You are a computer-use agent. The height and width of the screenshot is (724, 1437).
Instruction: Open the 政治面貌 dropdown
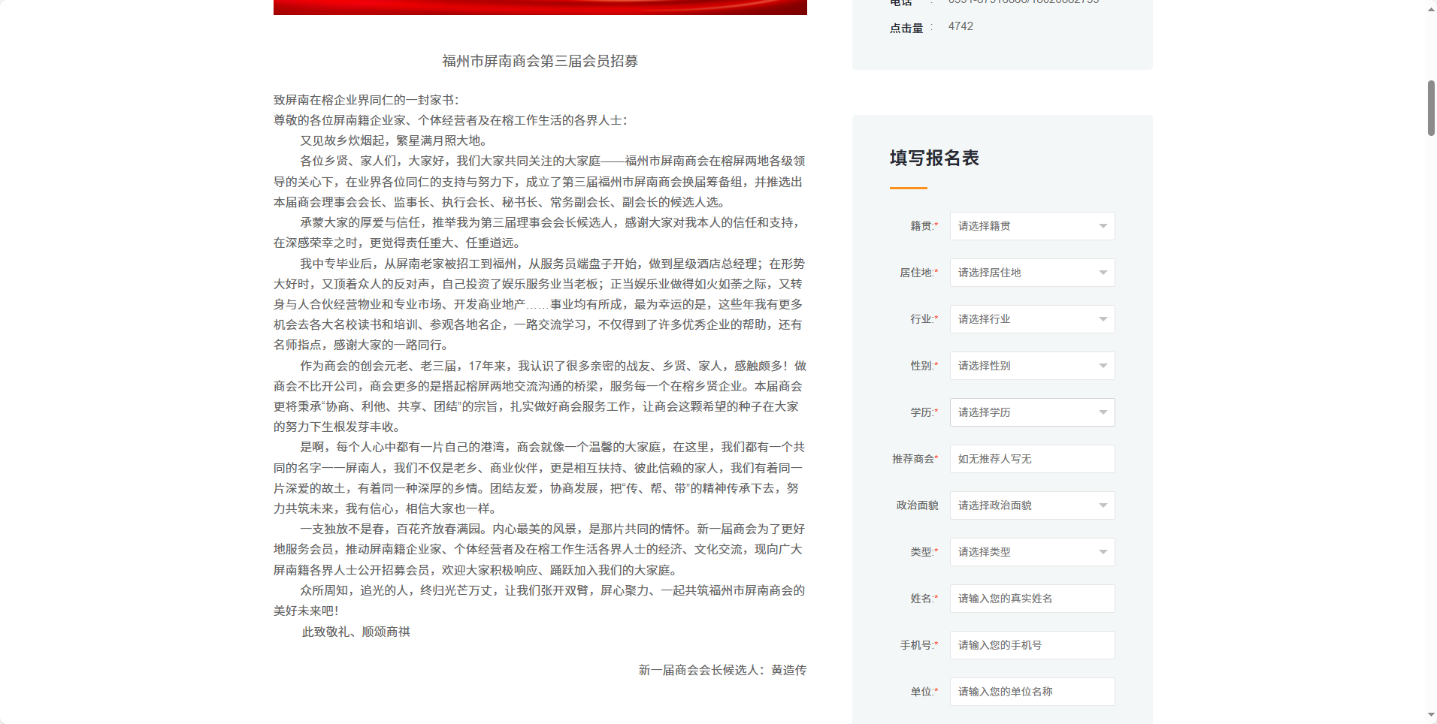1032,505
